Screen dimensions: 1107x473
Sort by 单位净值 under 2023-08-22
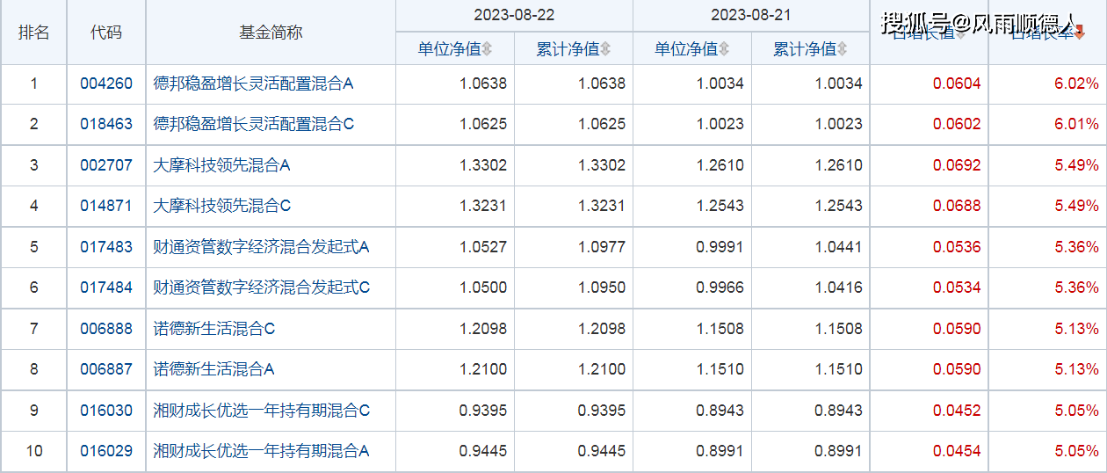455,49
